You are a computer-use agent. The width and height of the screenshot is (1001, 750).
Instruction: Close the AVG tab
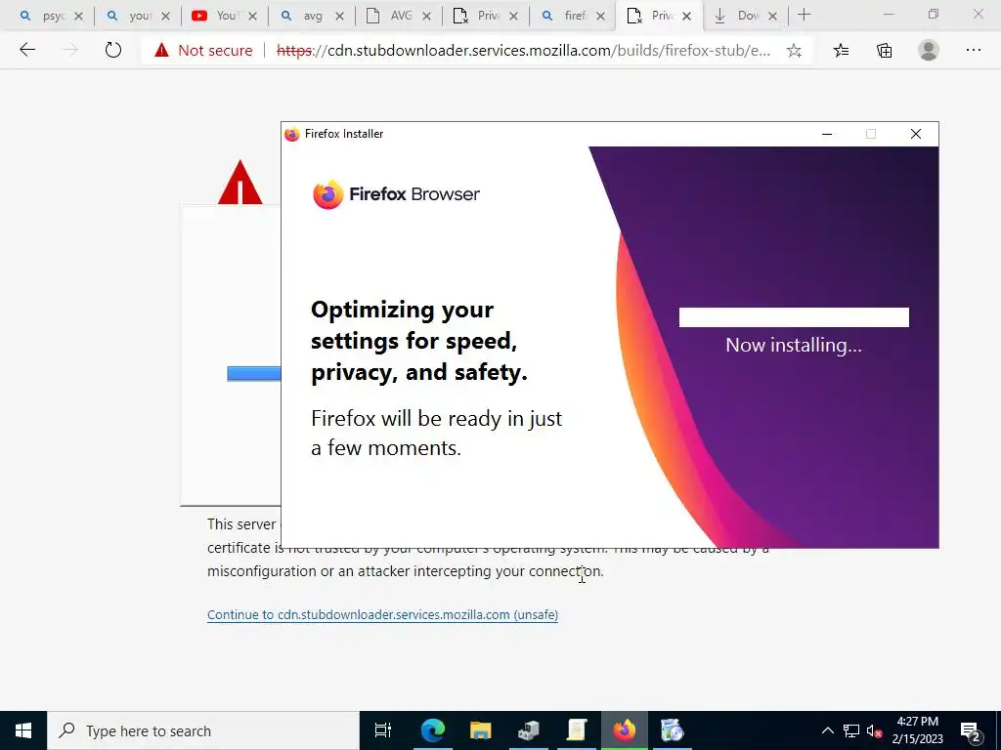click(426, 16)
